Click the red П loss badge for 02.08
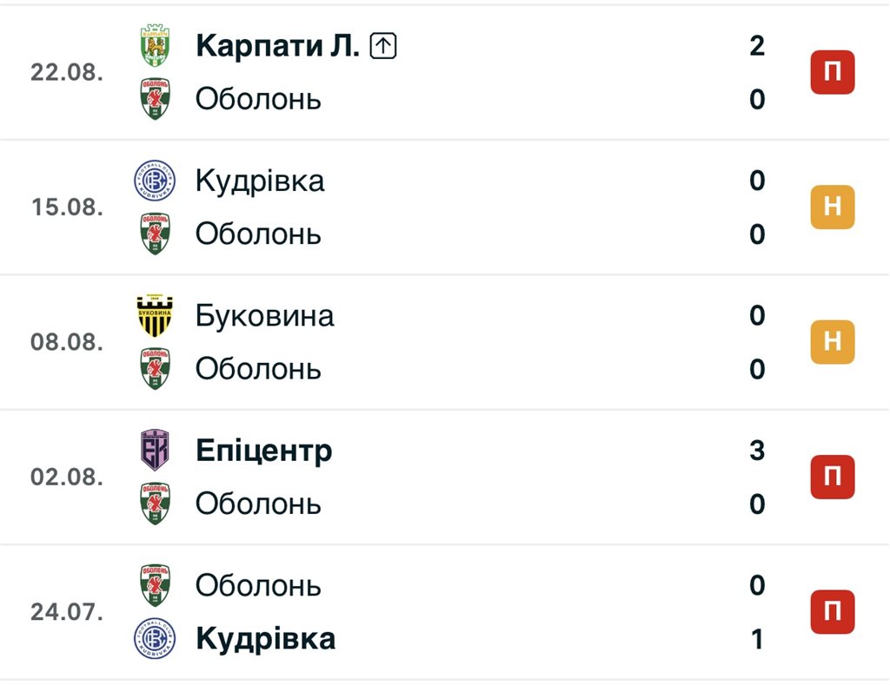This screenshot has height=685, width=890. pyautogui.click(x=832, y=477)
